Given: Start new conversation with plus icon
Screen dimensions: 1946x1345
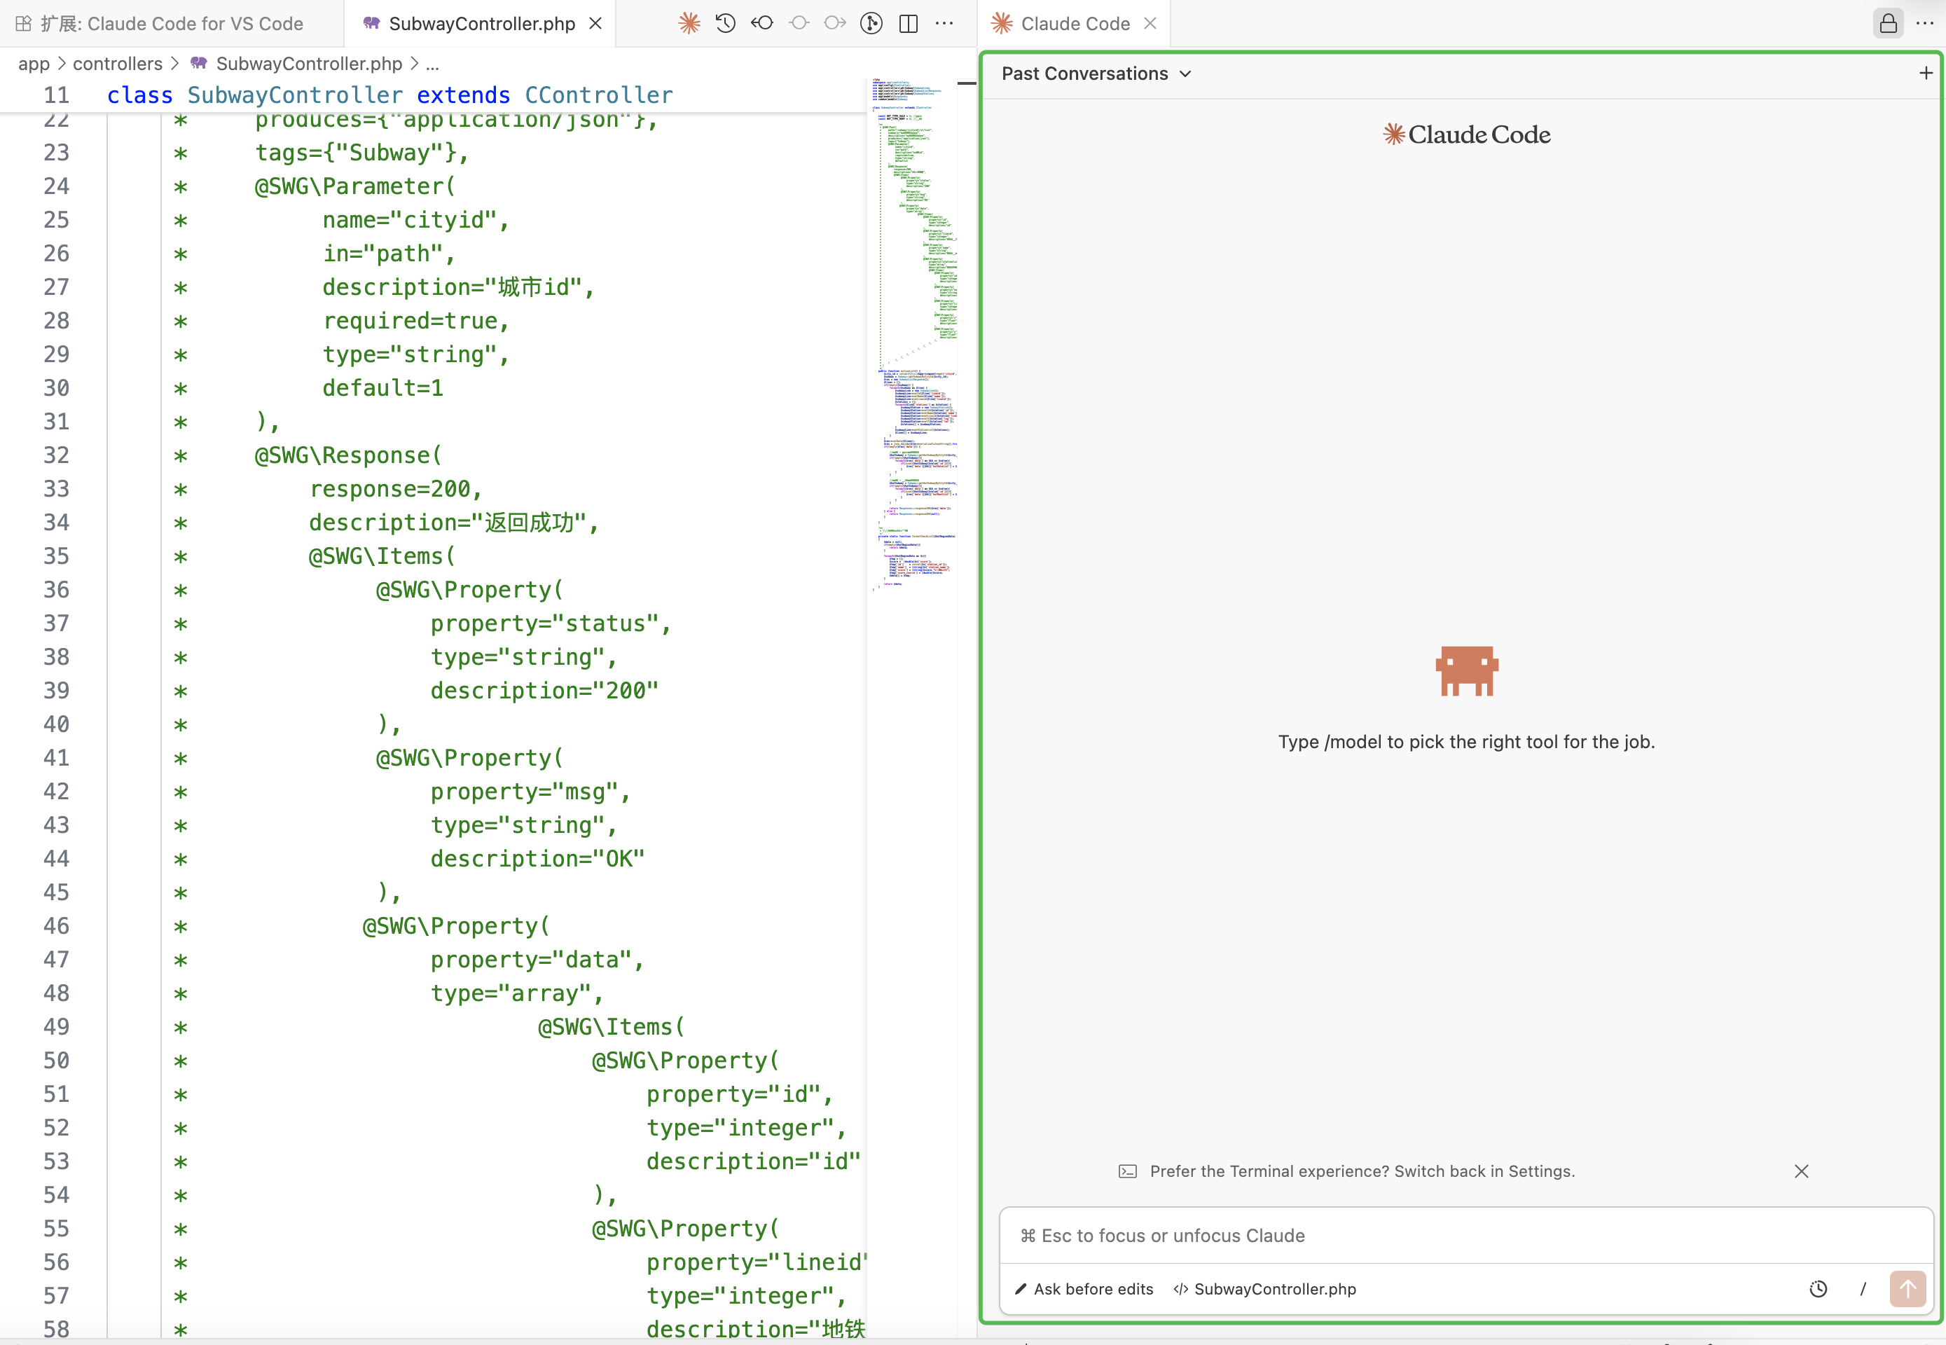Looking at the screenshot, I should 1925,74.
